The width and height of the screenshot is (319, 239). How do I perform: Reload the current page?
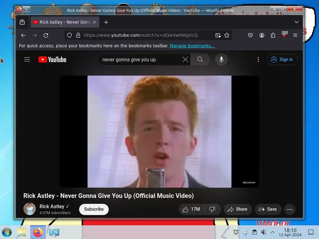[46, 35]
